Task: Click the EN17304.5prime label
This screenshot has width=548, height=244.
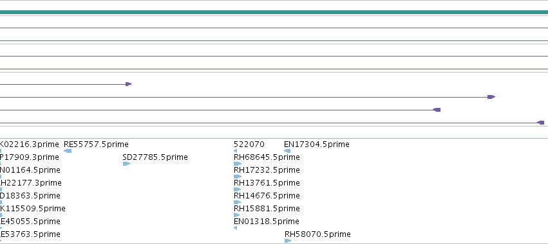Action: (x=317, y=144)
